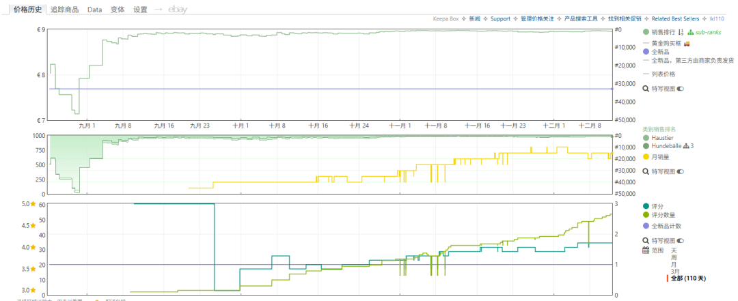Open the 变体 tab
This screenshot has width=738, height=301.
118,10
